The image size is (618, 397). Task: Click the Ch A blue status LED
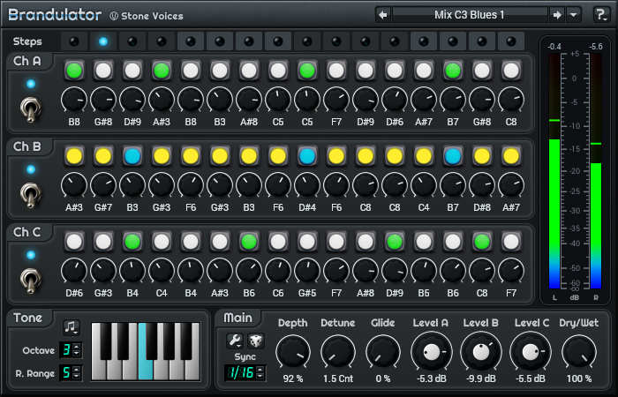[x=31, y=84]
